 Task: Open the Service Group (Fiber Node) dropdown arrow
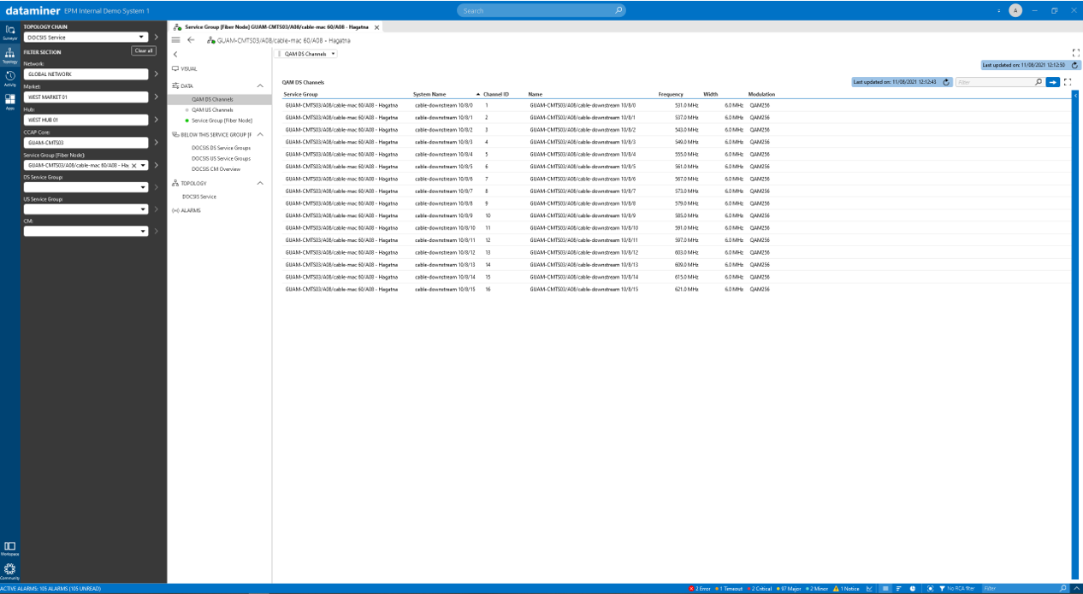point(143,165)
